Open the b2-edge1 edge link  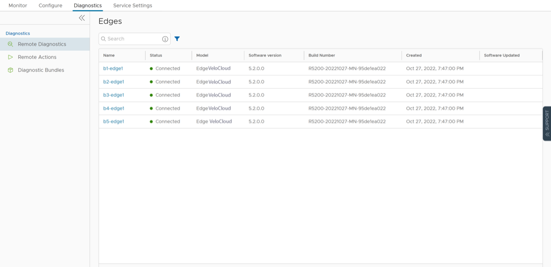[113, 82]
